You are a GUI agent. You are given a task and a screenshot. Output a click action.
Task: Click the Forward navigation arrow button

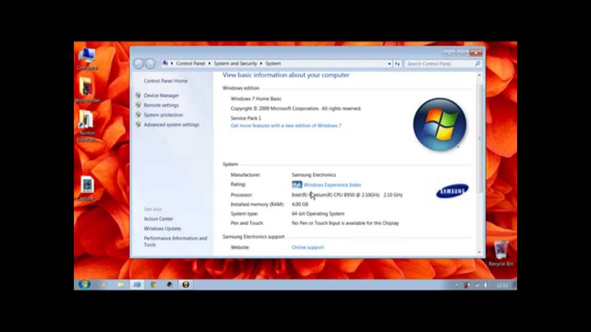150,64
